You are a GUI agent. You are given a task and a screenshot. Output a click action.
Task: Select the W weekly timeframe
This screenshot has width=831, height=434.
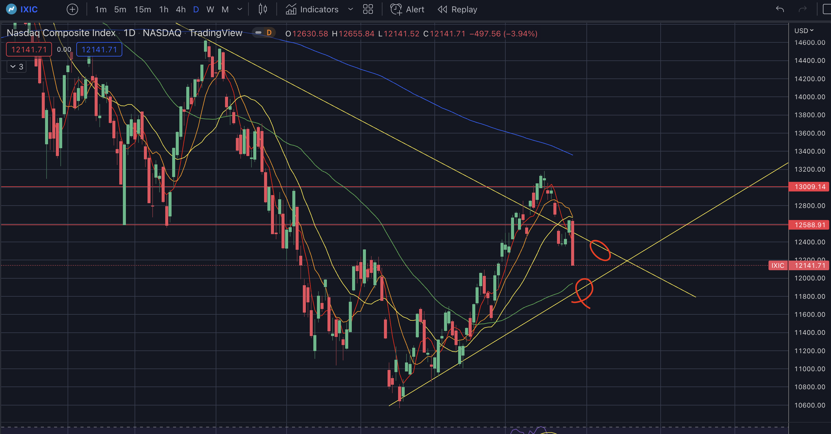210,9
